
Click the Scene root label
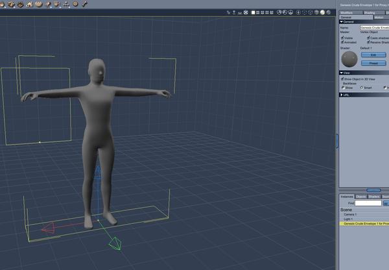(346, 210)
